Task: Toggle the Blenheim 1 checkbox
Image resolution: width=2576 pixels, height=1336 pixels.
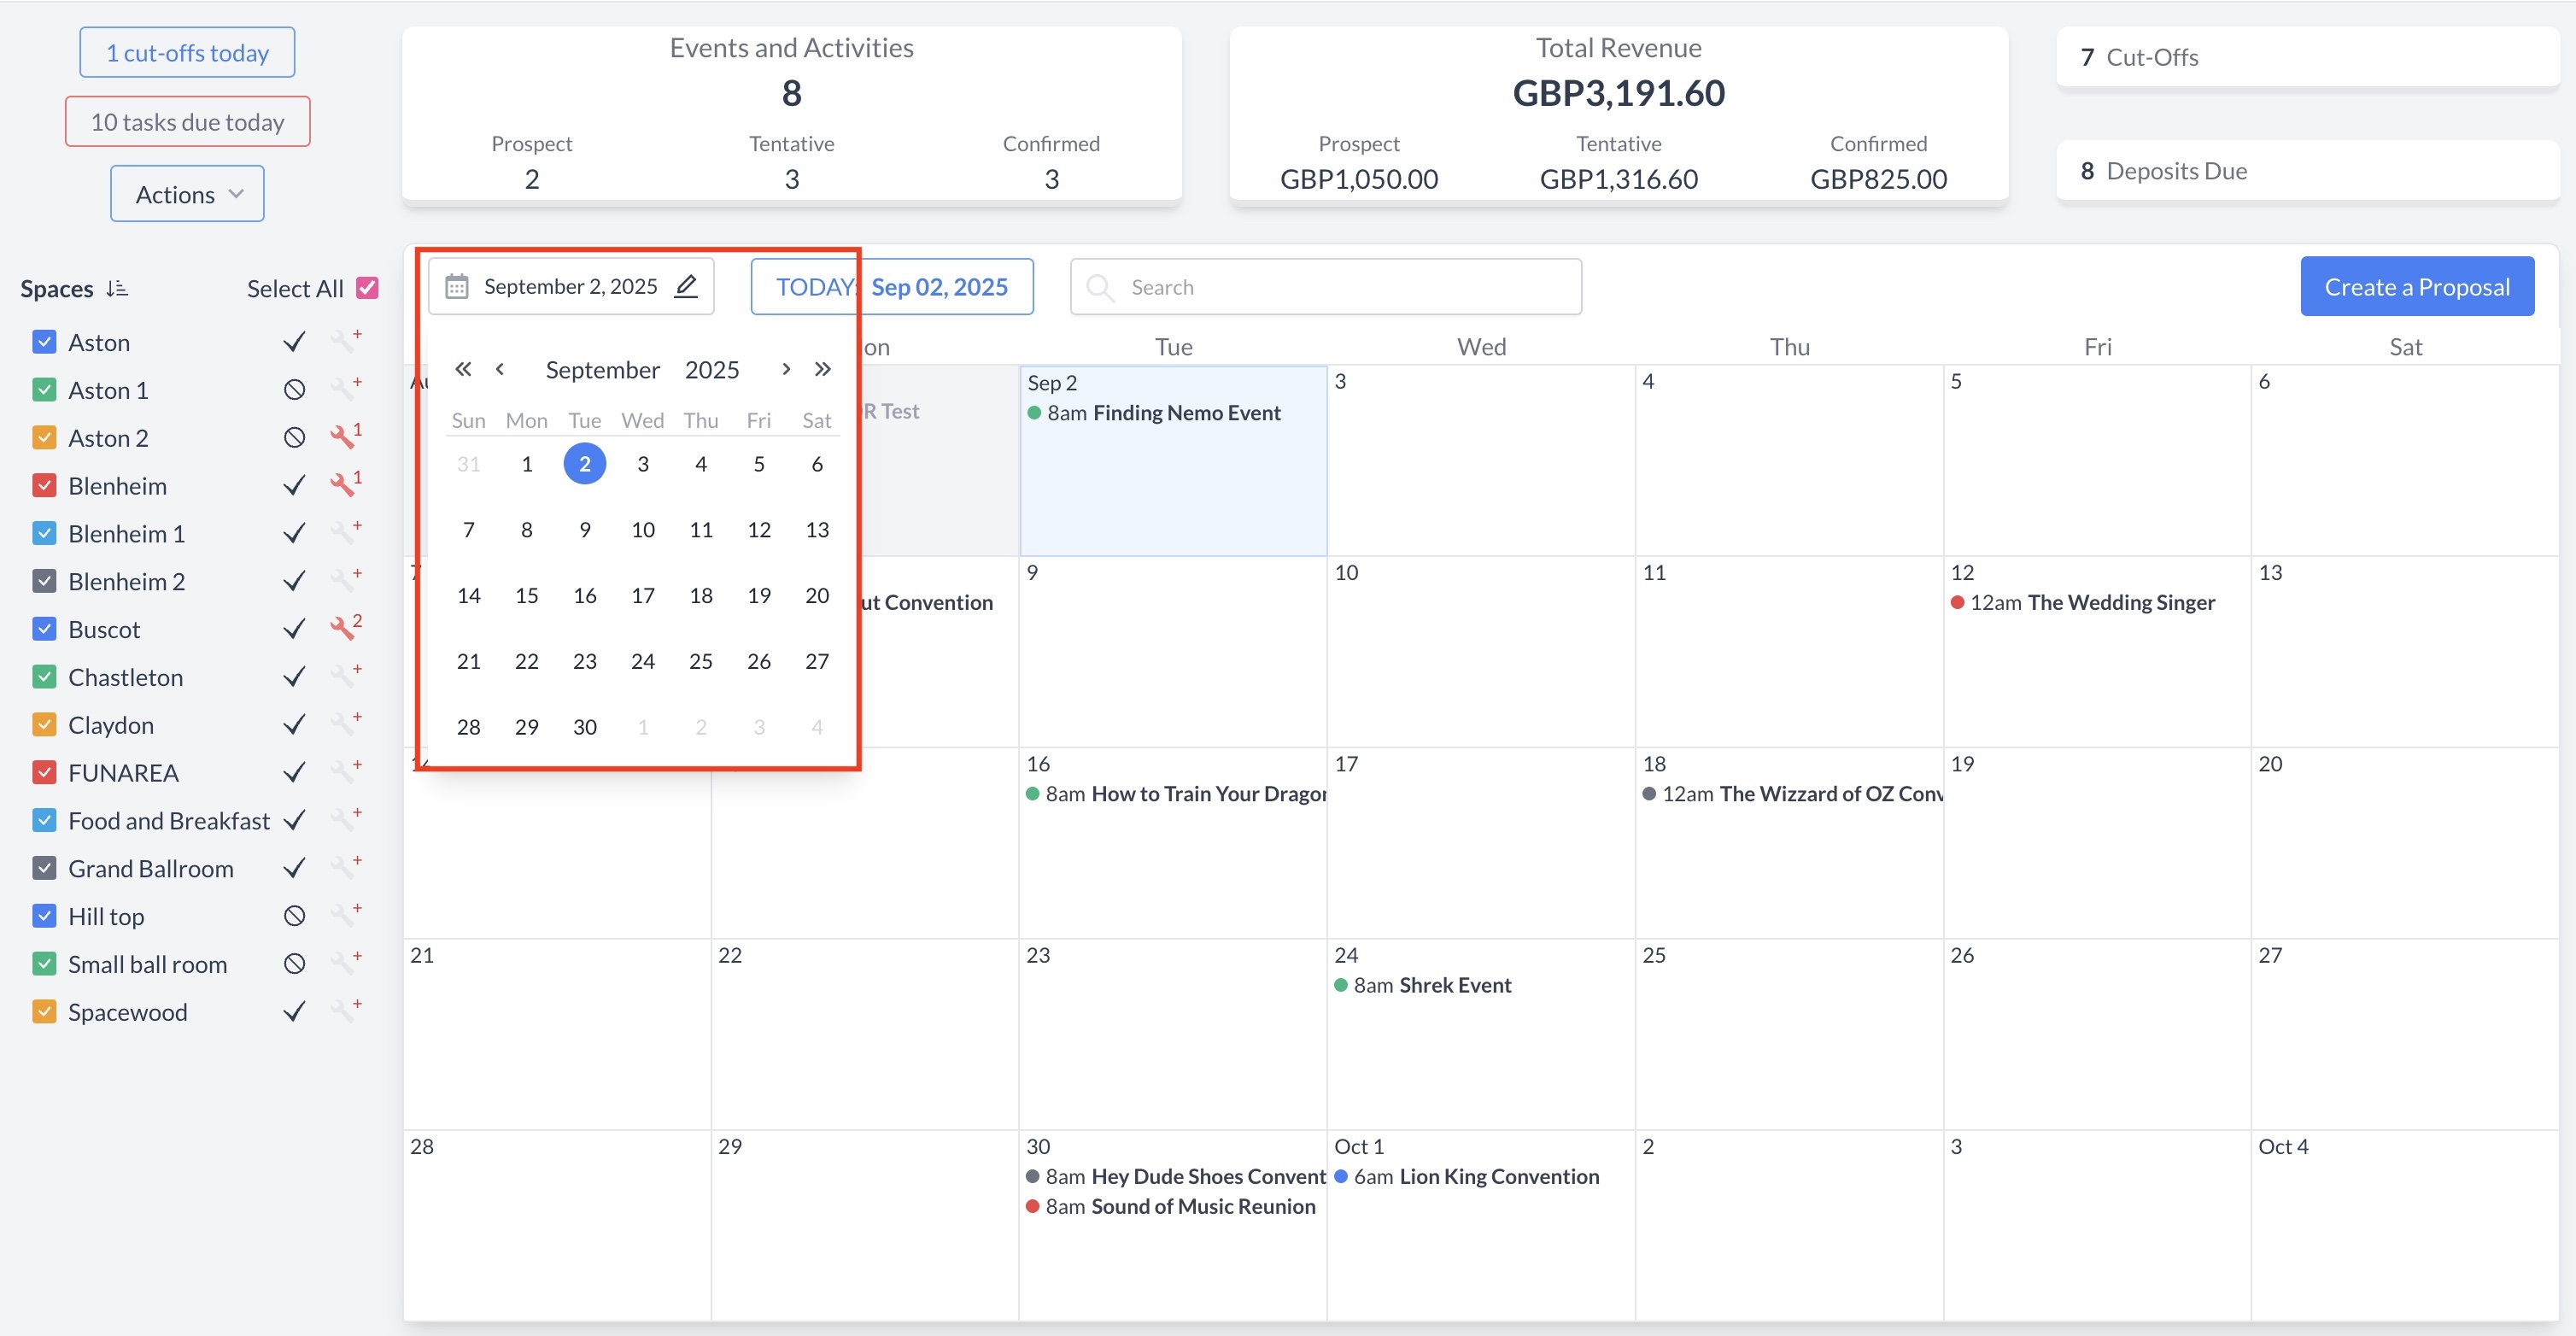Action: [44, 533]
